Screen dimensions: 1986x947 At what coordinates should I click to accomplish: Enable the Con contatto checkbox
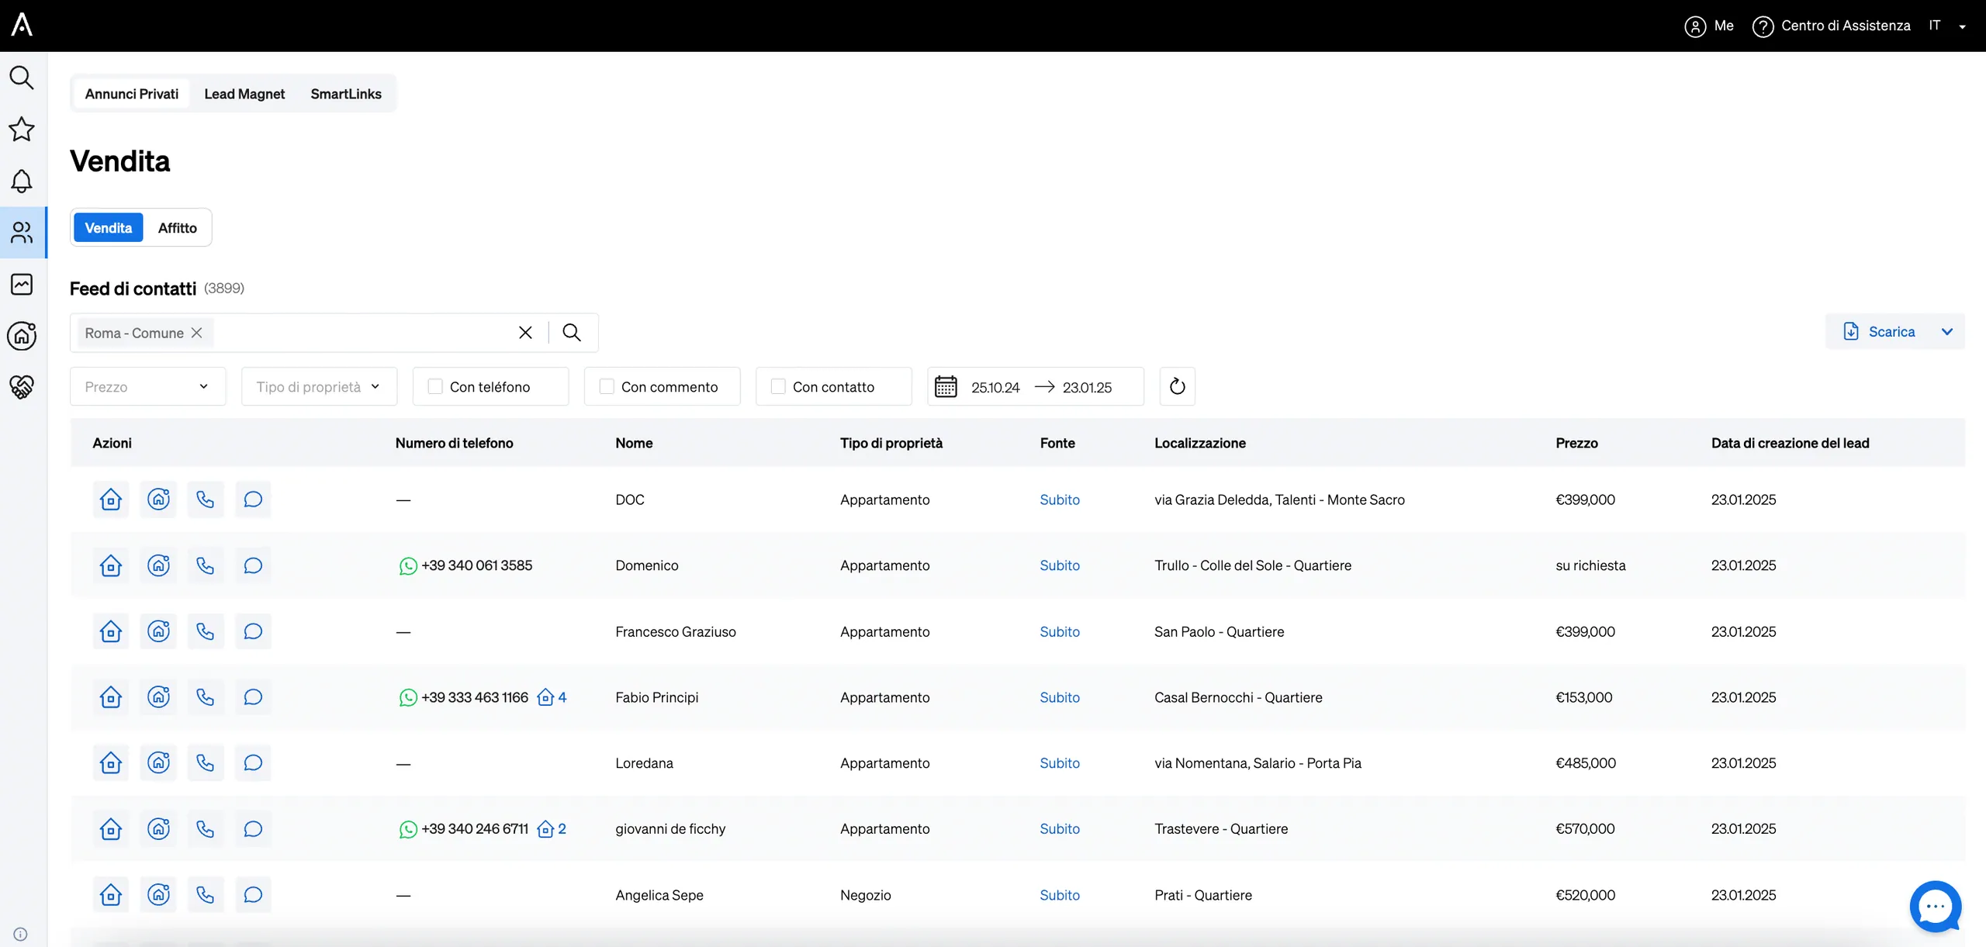tap(778, 386)
